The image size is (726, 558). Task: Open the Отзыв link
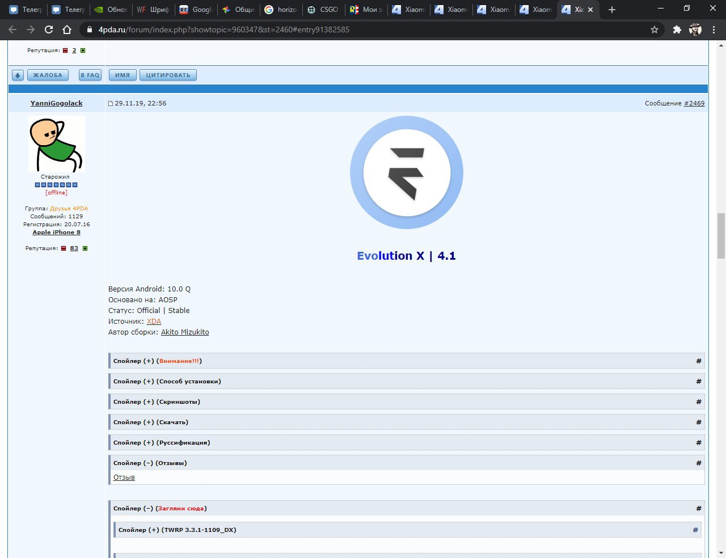[x=124, y=477]
